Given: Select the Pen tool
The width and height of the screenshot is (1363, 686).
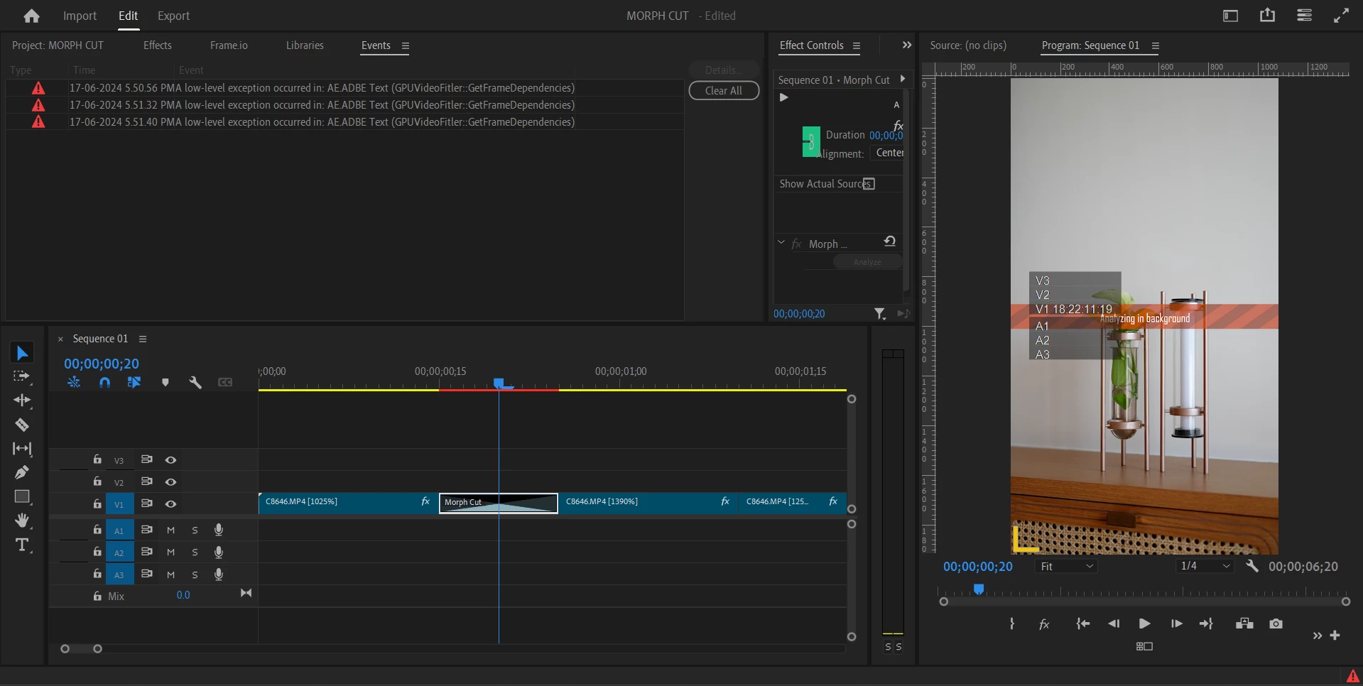Looking at the screenshot, I should (22, 472).
